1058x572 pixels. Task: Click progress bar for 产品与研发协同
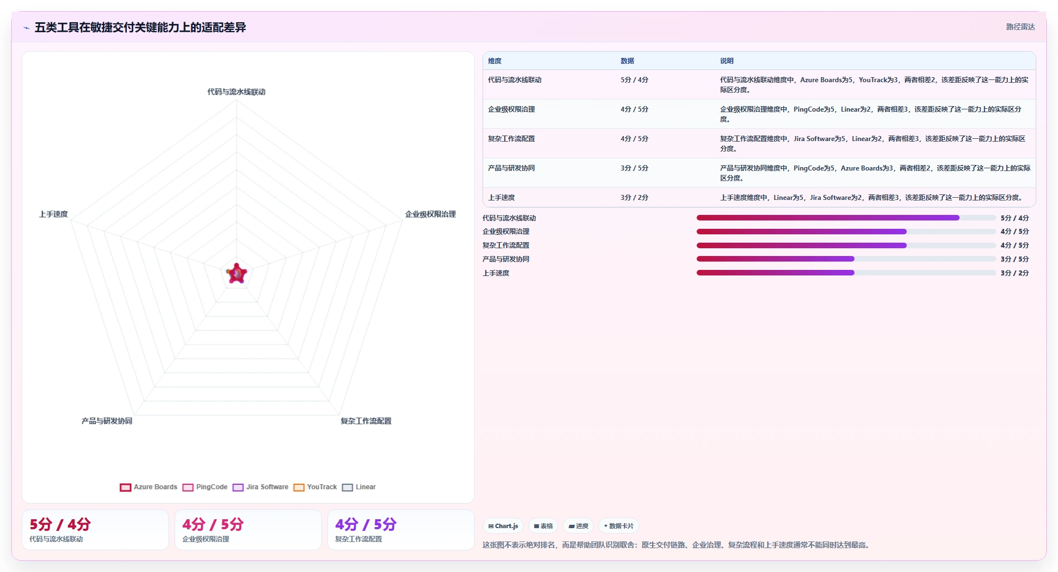coord(846,259)
